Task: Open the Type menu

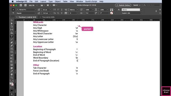Action: [x=50, y=1]
